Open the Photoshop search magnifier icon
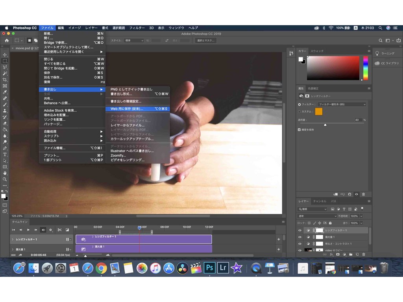Viewport: 403px width, 302px height. coord(381,41)
